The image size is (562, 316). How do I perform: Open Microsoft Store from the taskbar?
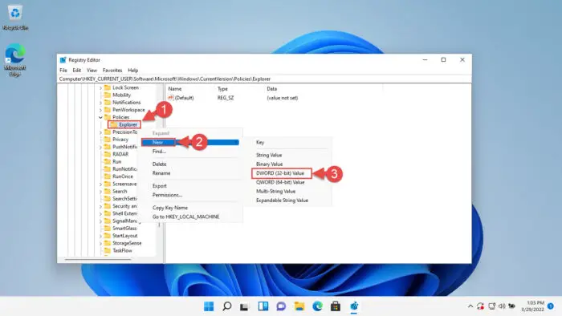336,306
